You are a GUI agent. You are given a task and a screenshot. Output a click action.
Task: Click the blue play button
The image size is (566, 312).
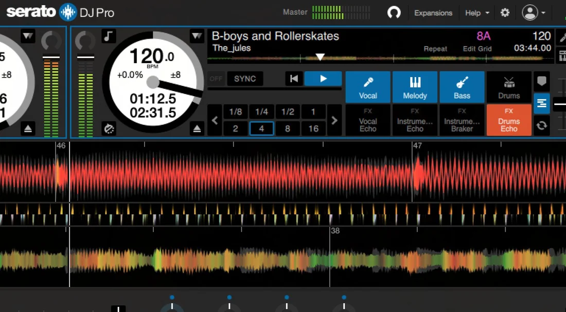pos(323,79)
